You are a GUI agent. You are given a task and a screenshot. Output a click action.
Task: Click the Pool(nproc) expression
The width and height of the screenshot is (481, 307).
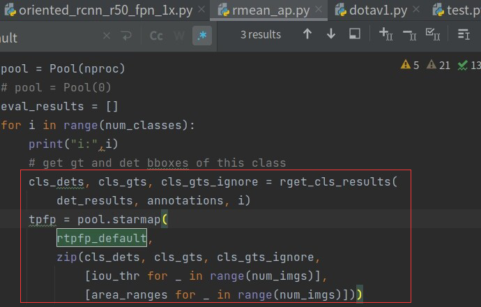pyautogui.click(x=87, y=68)
